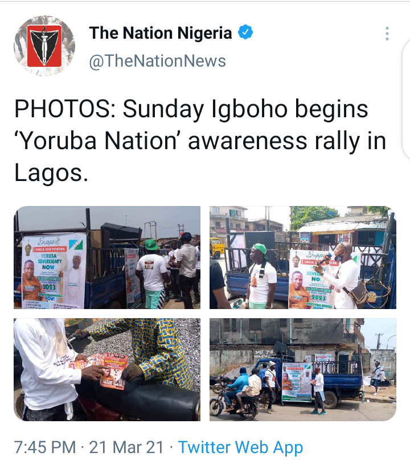
Task: Open top-left photo with Yoruba Sovereignty banner
Action: [x=107, y=257]
